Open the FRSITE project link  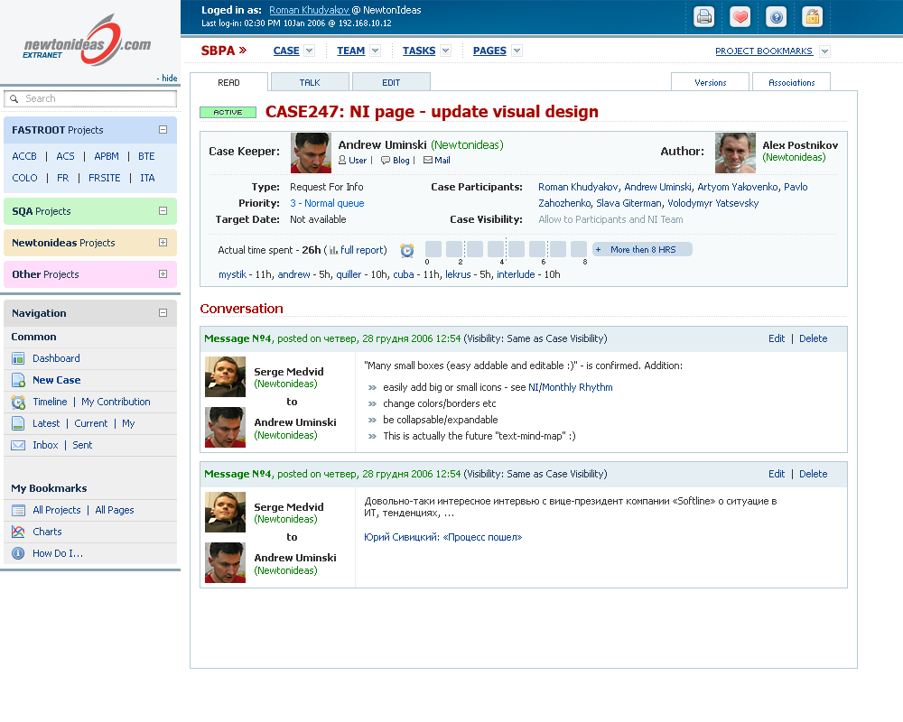click(x=104, y=178)
